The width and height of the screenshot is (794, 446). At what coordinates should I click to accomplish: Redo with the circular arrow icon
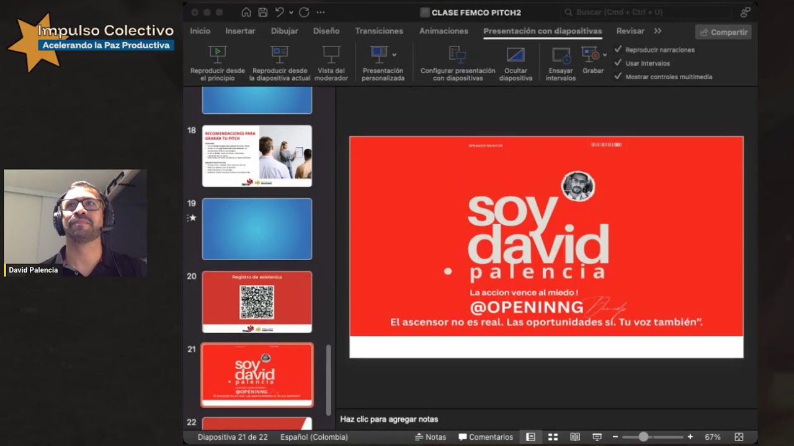click(304, 12)
